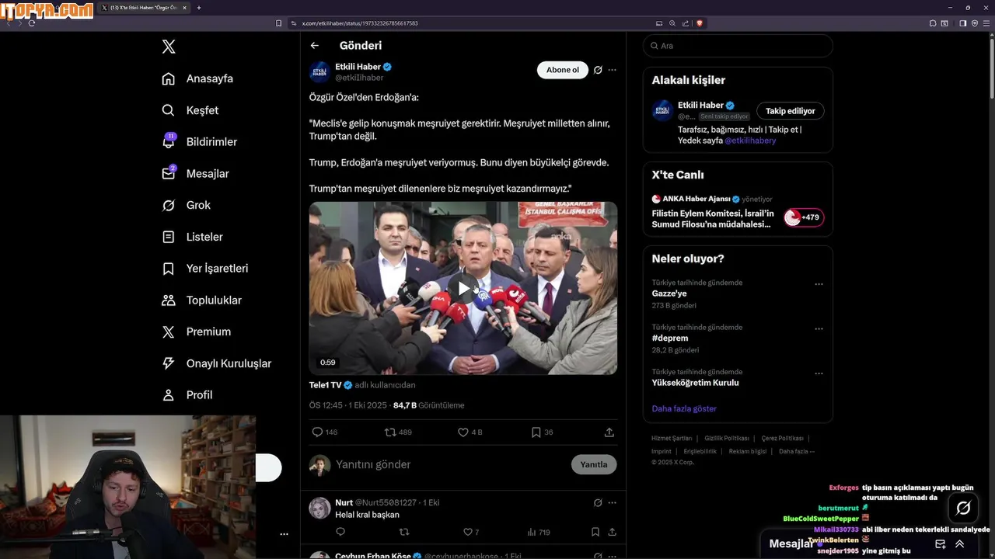Click the Profil person icon
The height and width of the screenshot is (559, 995).
tap(168, 395)
